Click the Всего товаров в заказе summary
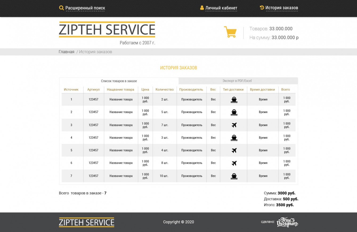The height and width of the screenshot is (232, 357). 83,193
